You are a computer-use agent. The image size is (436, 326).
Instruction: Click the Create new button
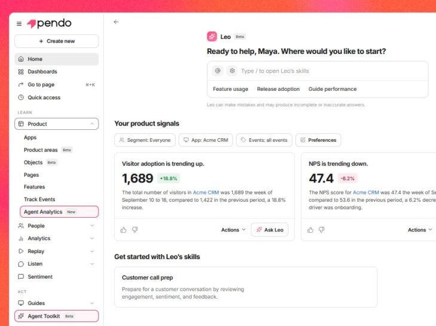57,41
